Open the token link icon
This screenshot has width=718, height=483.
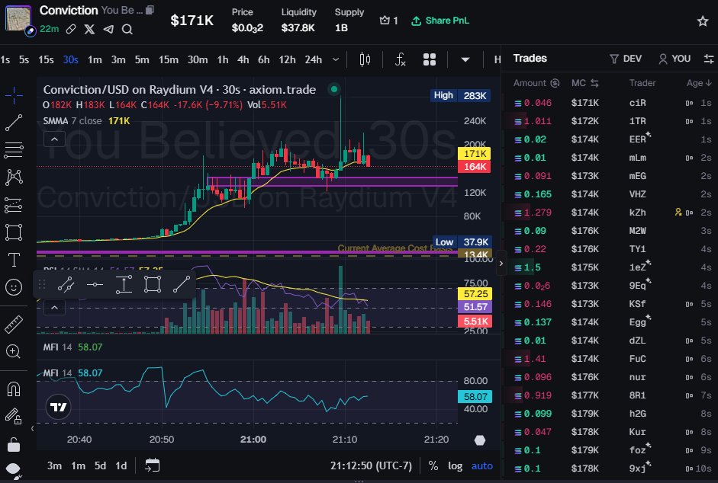coord(70,29)
